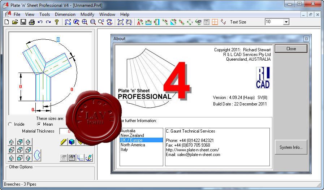Select Australia in the region list
Screen dimensions: 324x190
click(x=141, y=131)
